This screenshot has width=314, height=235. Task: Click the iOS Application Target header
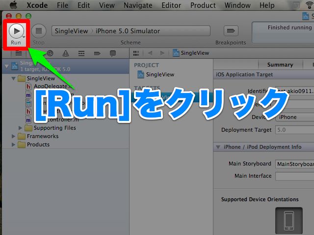244,74
